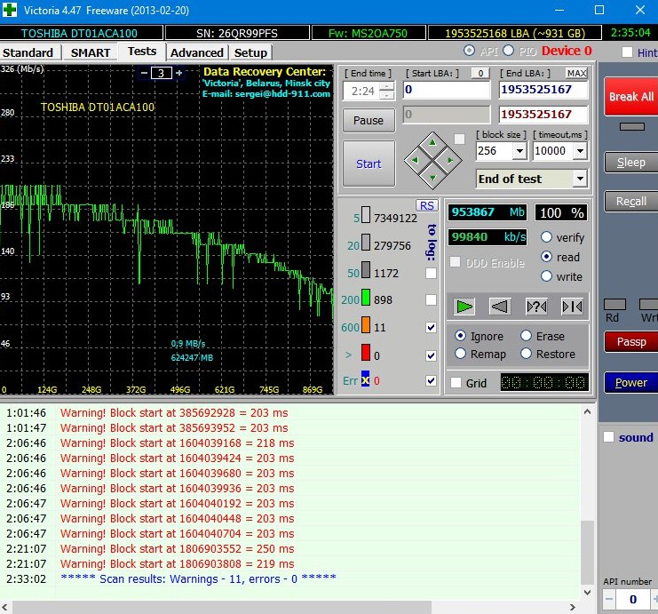The image size is (658, 614).
Task: Open the block size dropdown
Action: (519, 151)
